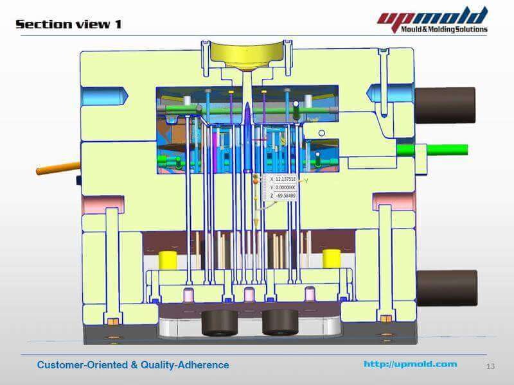Viewport: 514px width, 385px height.
Task: Click the orange pin on left side
Action: click(58, 168)
